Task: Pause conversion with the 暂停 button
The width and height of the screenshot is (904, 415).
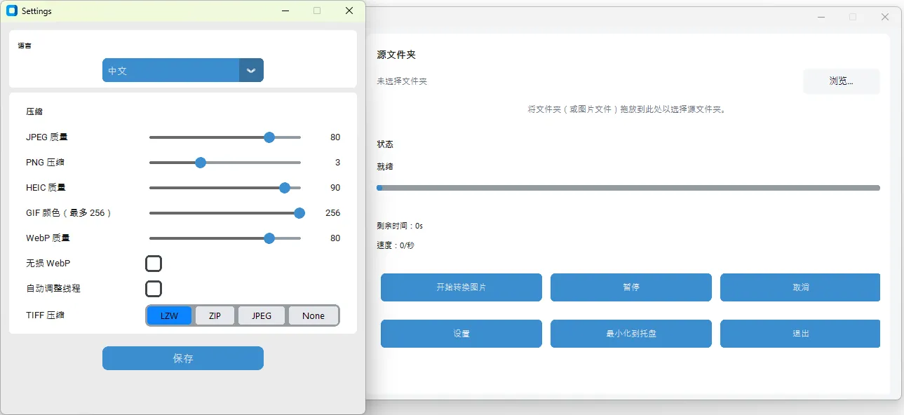Action: 630,287
